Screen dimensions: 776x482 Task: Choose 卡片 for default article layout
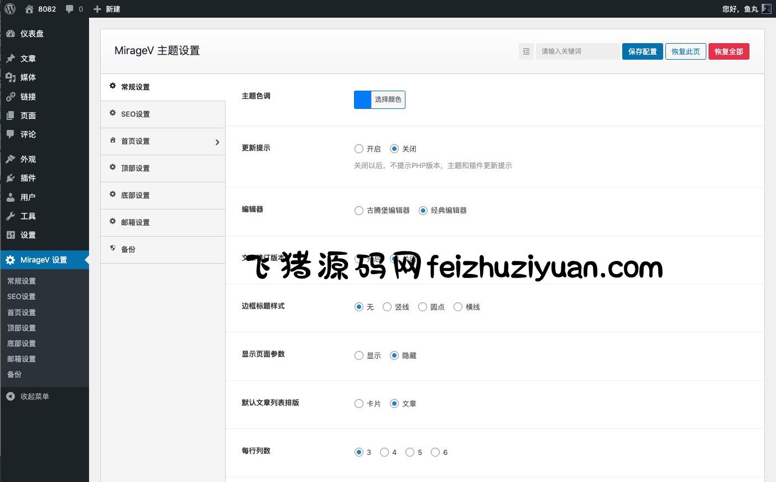[x=359, y=404]
